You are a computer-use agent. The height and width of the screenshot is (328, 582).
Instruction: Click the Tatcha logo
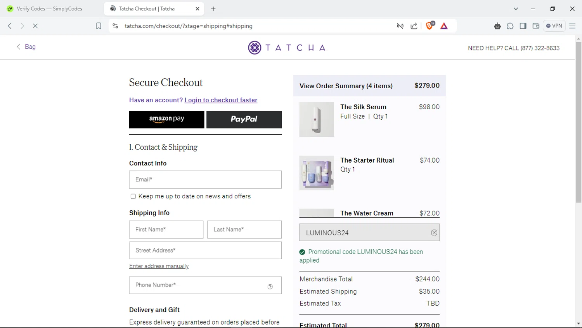click(288, 48)
